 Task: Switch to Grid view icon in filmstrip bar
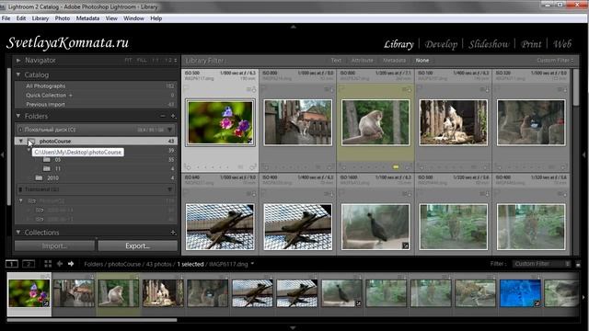(48, 264)
